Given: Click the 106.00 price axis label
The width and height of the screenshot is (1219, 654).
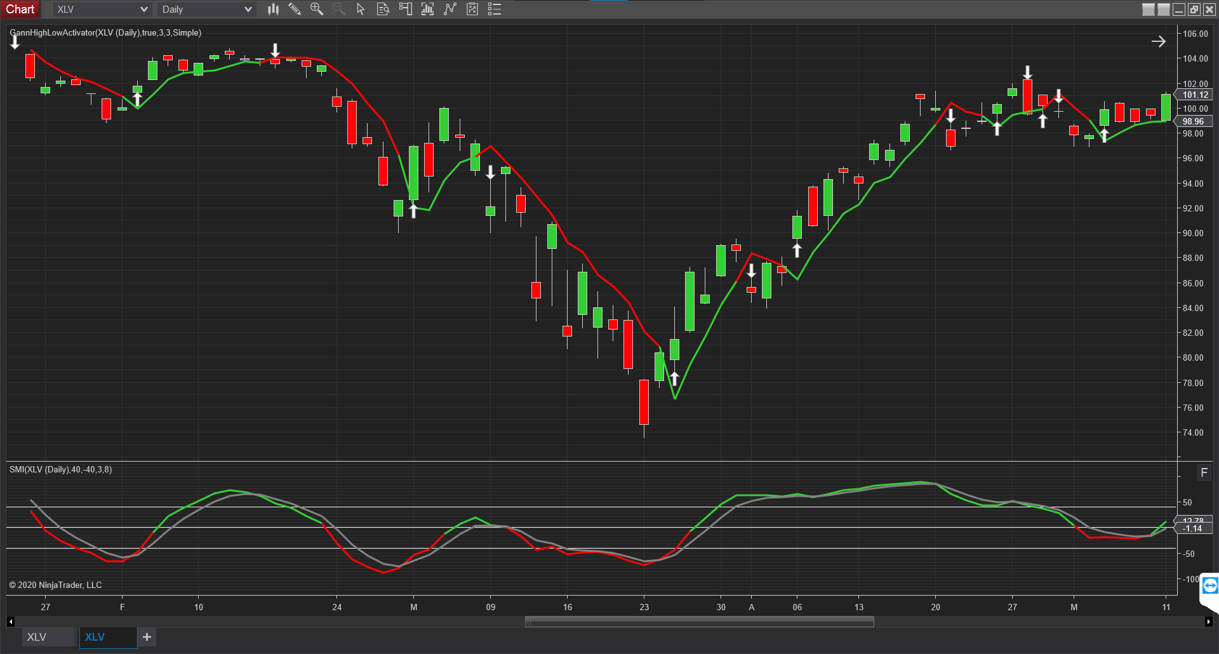Looking at the screenshot, I should pos(1195,34).
